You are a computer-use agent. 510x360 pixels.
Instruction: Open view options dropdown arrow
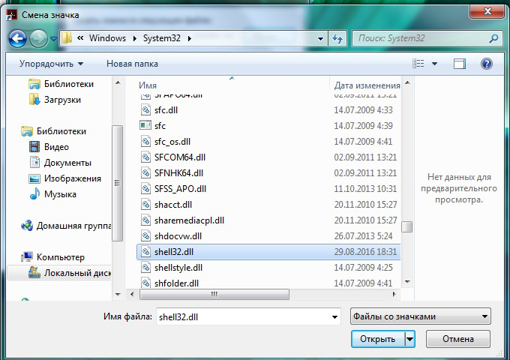435,64
